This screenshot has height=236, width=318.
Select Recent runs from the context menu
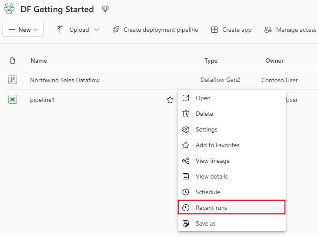pos(211,208)
